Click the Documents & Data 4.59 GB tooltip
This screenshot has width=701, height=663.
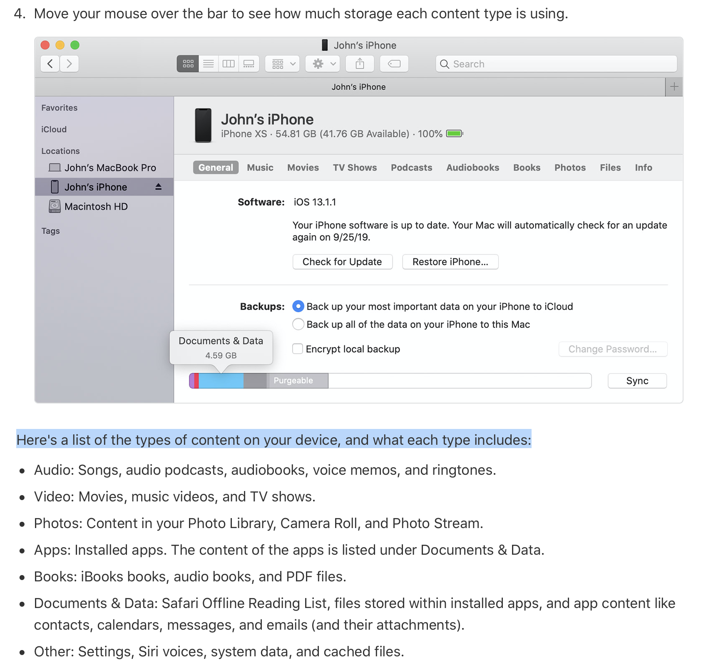pos(221,348)
